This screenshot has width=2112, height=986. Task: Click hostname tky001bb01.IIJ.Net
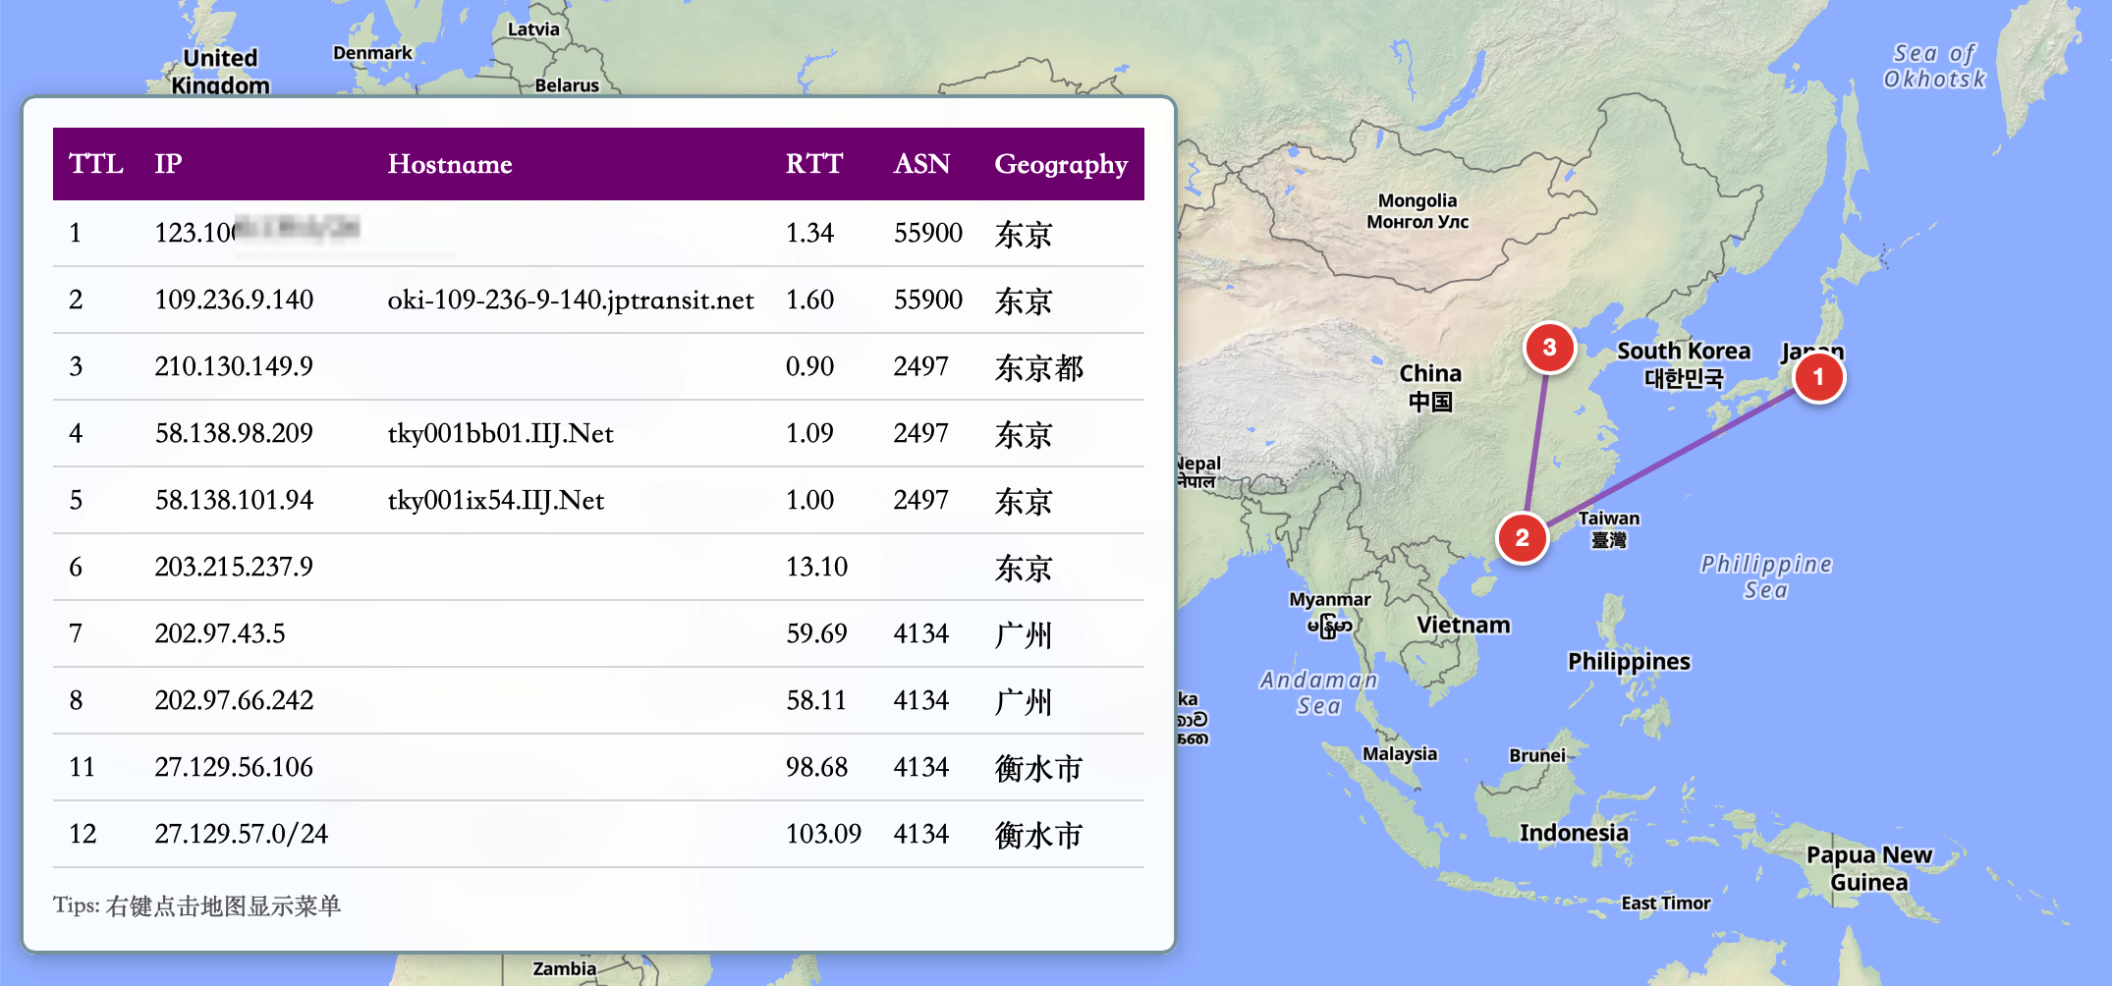click(500, 433)
